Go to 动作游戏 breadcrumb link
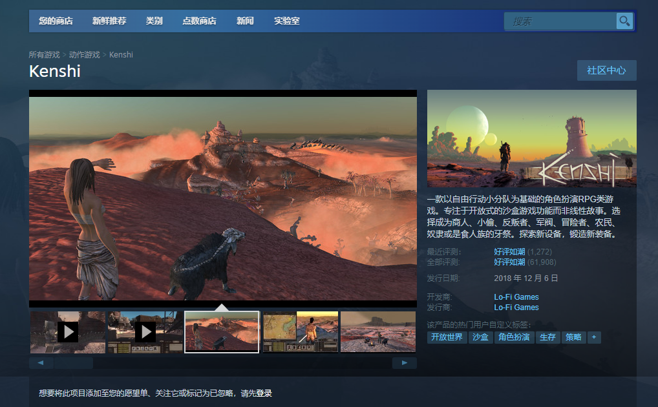Viewport: 658px width, 407px height. (84, 55)
